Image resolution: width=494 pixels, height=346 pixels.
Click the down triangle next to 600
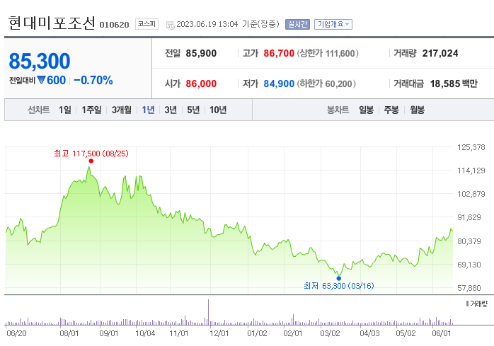point(41,80)
